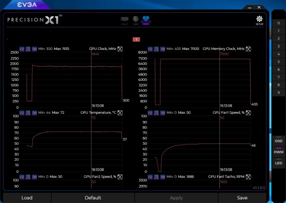Image resolution: width=286 pixels, height=203 pixels.
Task: Toggle OSD icon for GPU Memory Clock graph
Action: (150, 49)
